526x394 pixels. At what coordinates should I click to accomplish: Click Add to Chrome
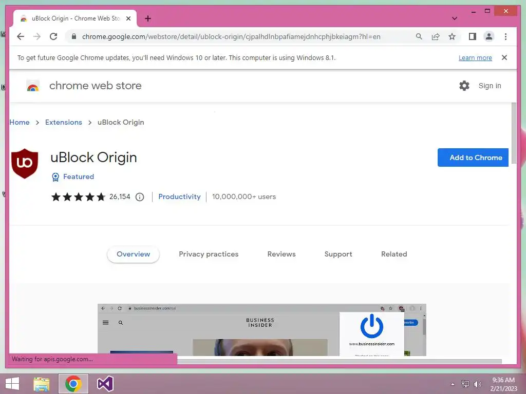[473, 157]
